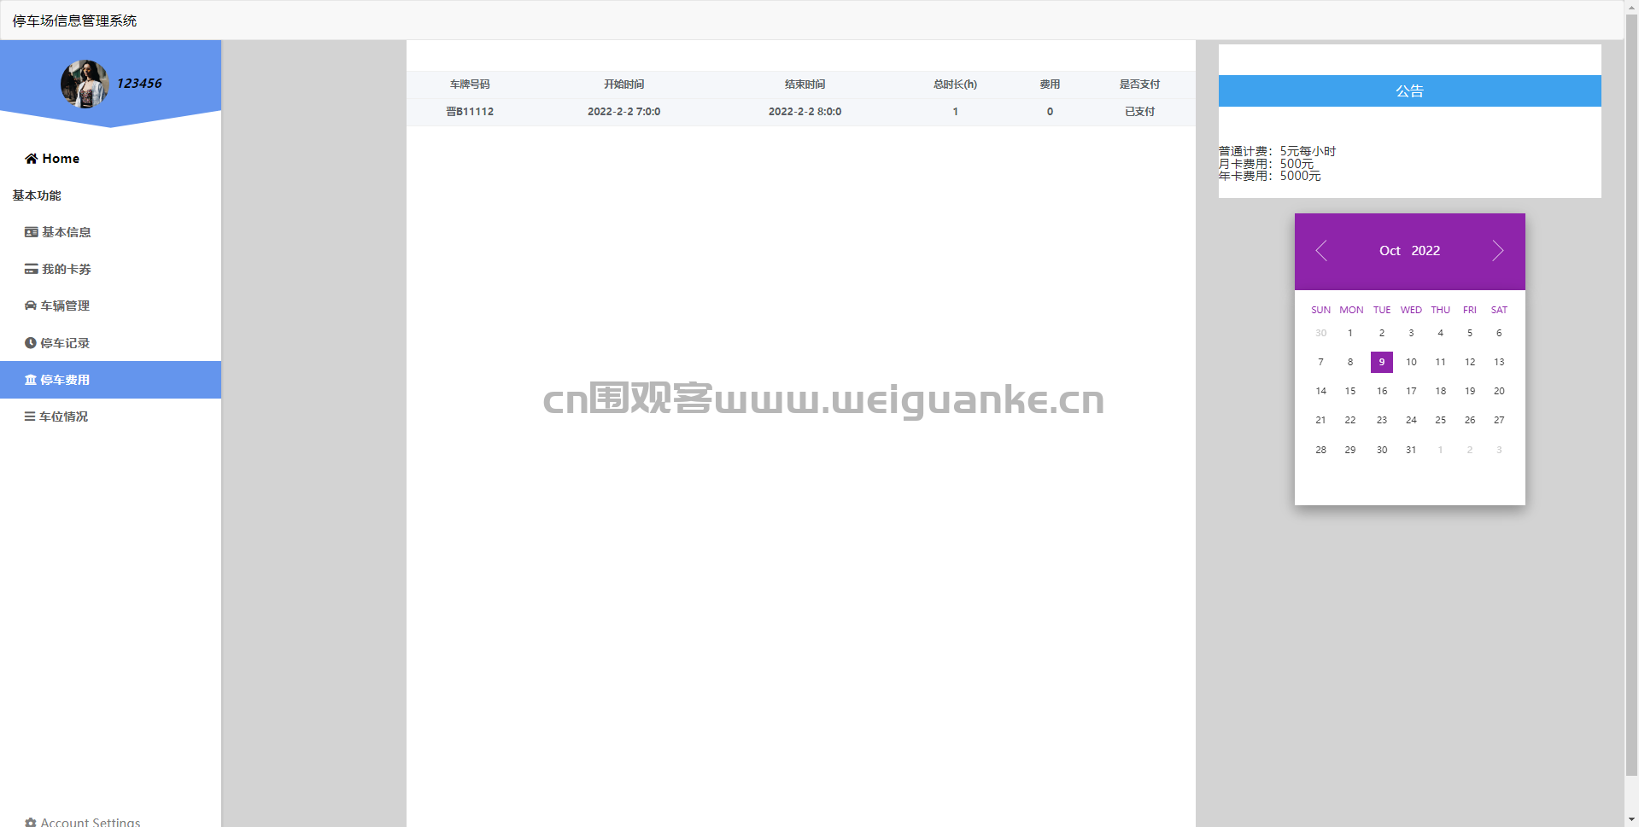Click 年卡费用: 5000元 text
Image resolution: width=1639 pixels, height=827 pixels.
(1270, 176)
